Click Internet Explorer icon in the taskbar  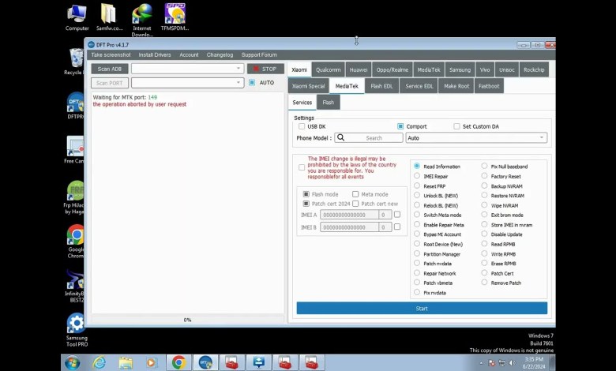100,362
